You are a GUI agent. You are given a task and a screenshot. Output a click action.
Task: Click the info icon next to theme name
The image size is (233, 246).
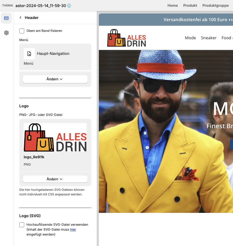point(69,6)
